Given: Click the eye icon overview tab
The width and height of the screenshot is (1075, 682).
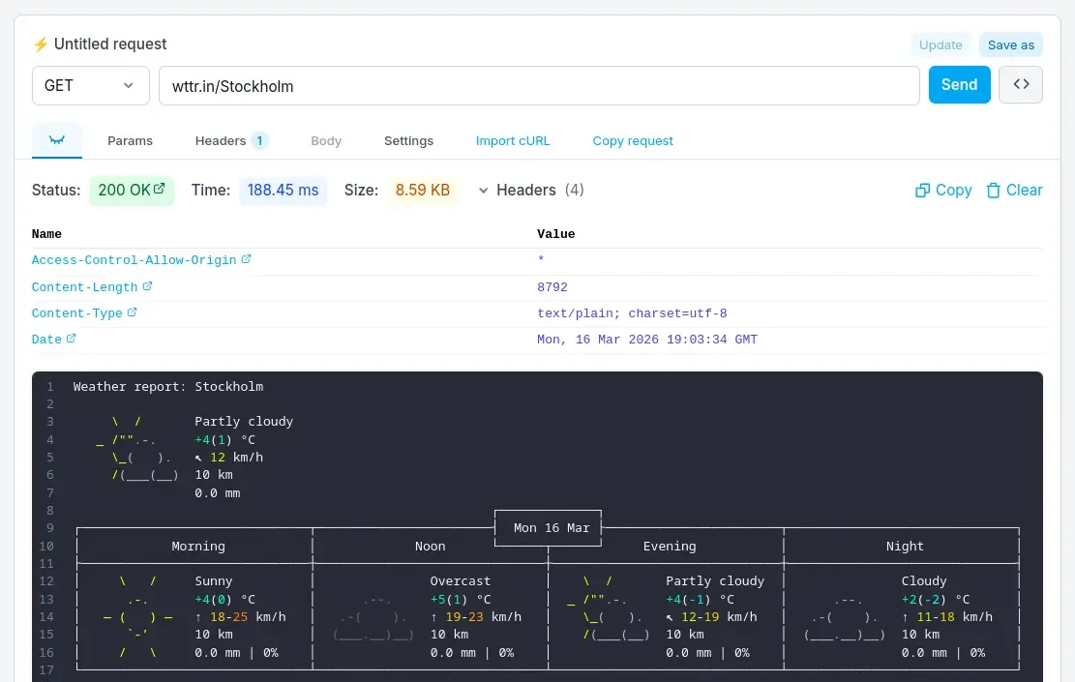Looking at the screenshot, I should [57, 140].
